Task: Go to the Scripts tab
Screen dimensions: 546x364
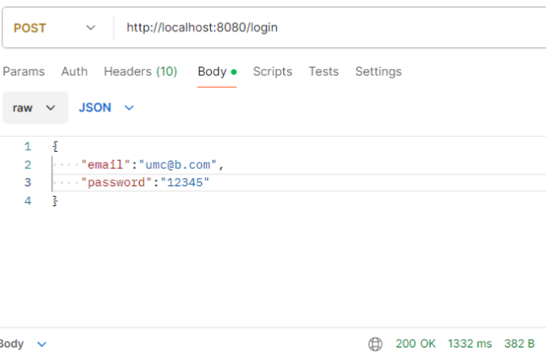Action: (273, 71)
